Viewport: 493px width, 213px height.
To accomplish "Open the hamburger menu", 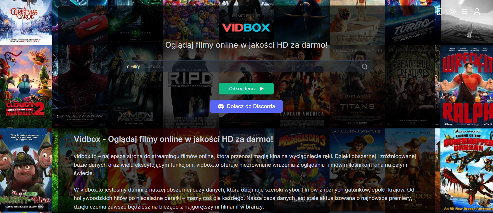I will (x=464, y=12).
